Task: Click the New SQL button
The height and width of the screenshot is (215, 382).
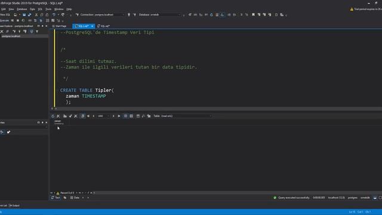Action: click(x=5, y=15)
